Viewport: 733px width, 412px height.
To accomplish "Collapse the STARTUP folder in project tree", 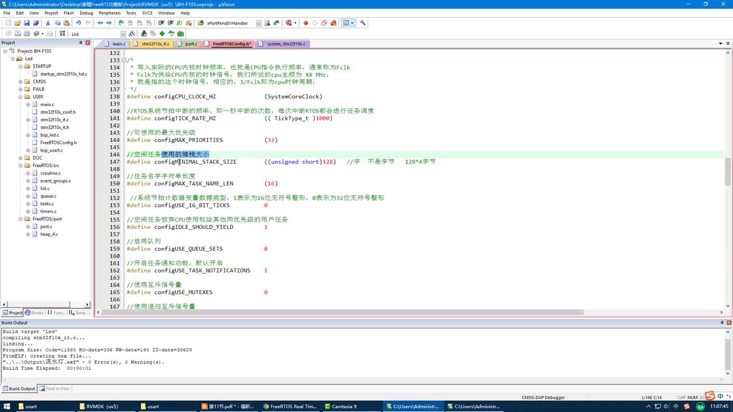I will (x=20, y=66).
